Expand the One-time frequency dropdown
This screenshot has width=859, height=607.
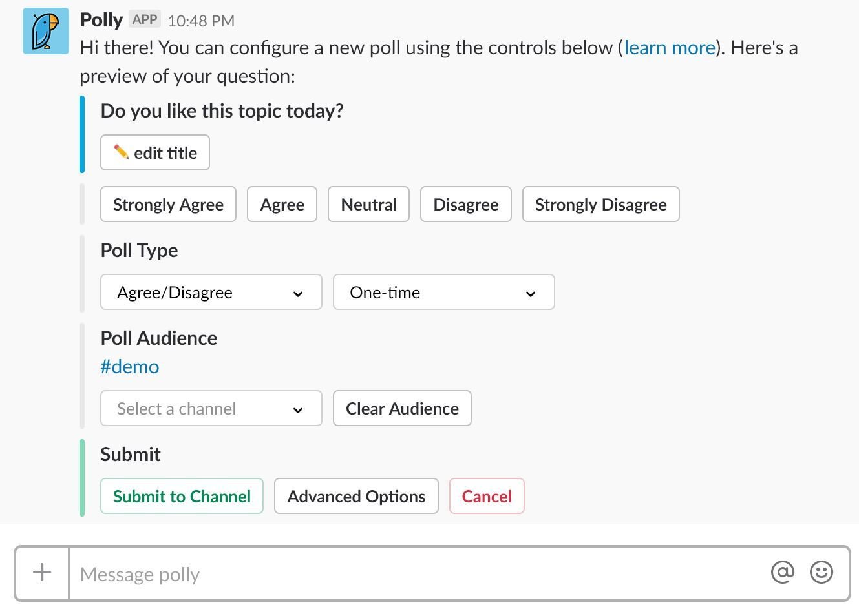tap(443, 293)
